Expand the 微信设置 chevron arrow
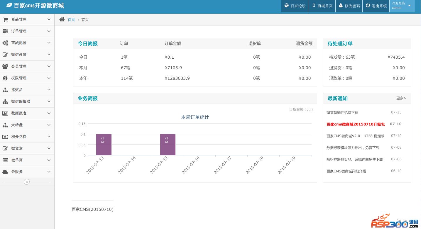421x229 pixels. (49, 55)
